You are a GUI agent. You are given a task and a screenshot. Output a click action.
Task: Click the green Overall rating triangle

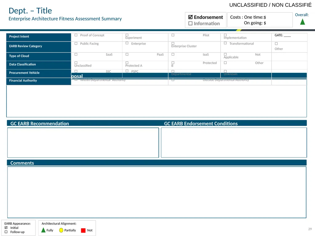click(x=303, y=22)
